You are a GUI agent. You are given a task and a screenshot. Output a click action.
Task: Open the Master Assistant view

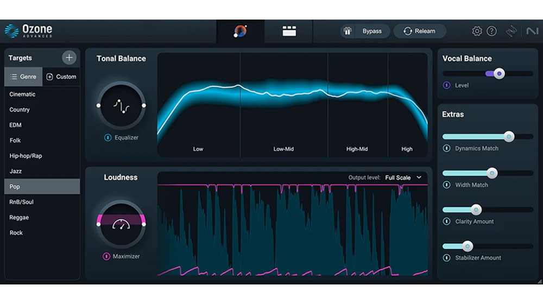tap(241, 31)
